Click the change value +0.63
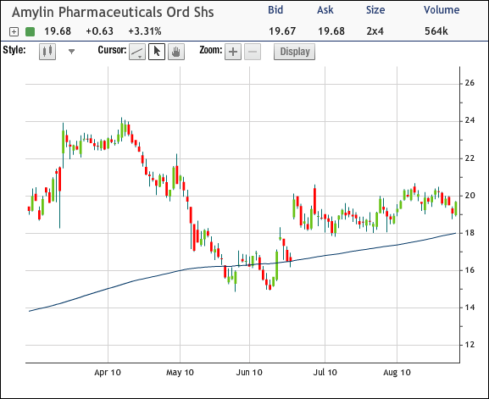This screenshot has width=489, height=399. tap(99, 31)
